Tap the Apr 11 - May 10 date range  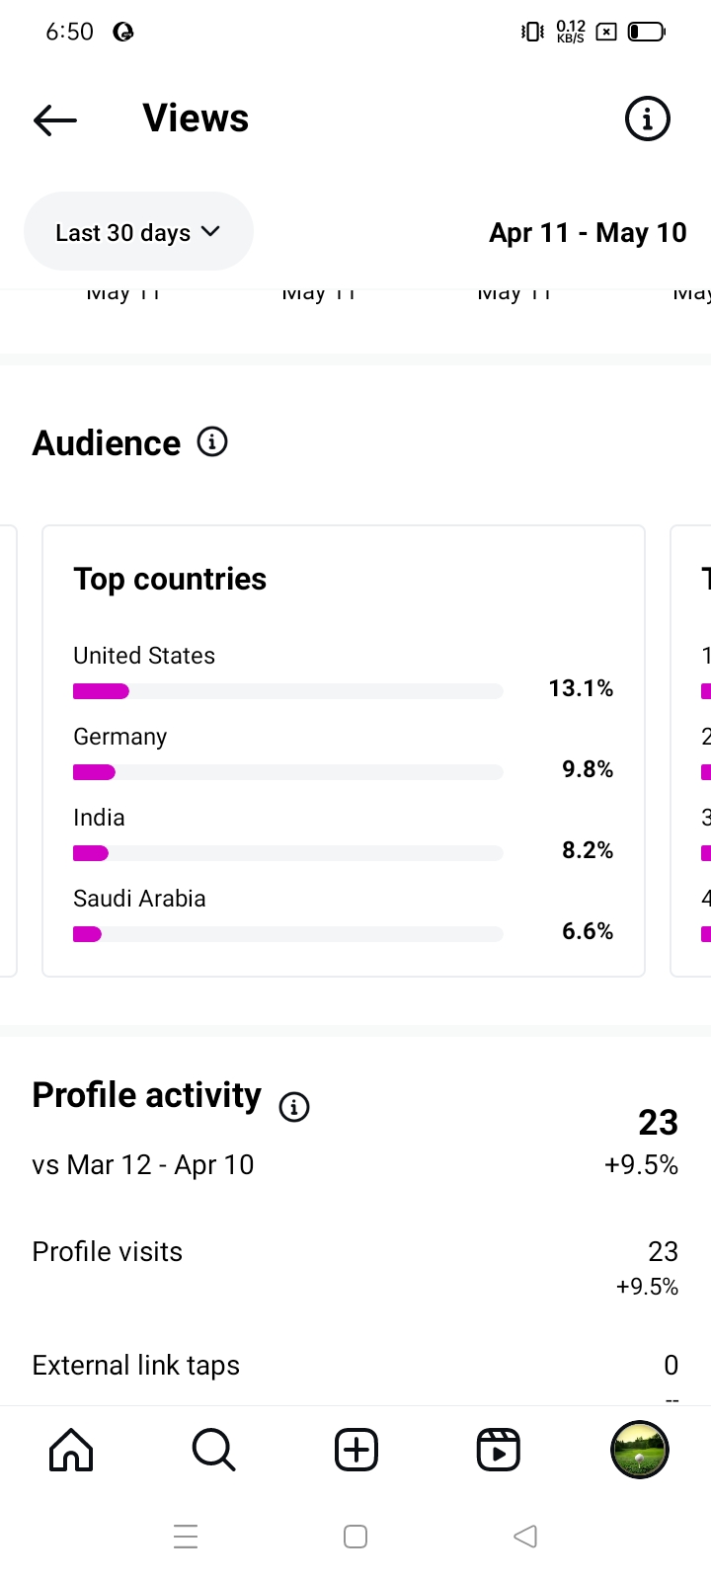pyautogui.click(x=588, y=233)
